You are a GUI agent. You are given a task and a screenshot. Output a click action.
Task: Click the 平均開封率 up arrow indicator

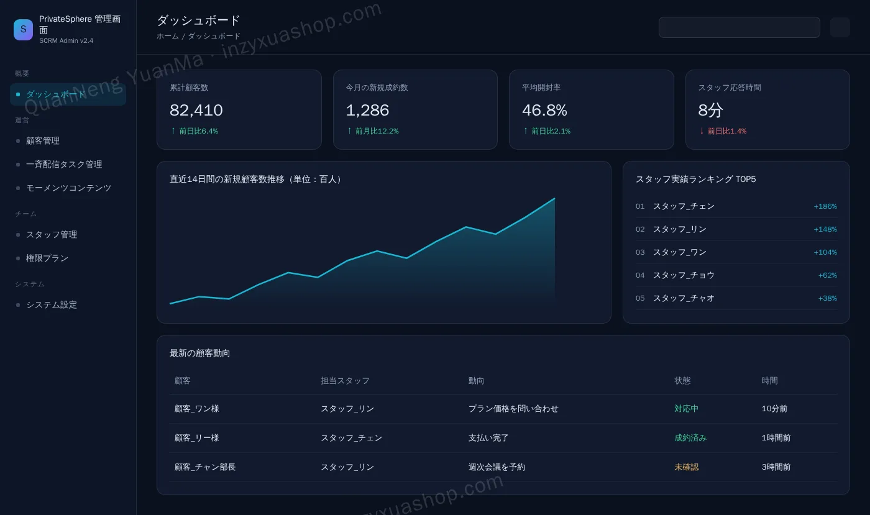525,131
